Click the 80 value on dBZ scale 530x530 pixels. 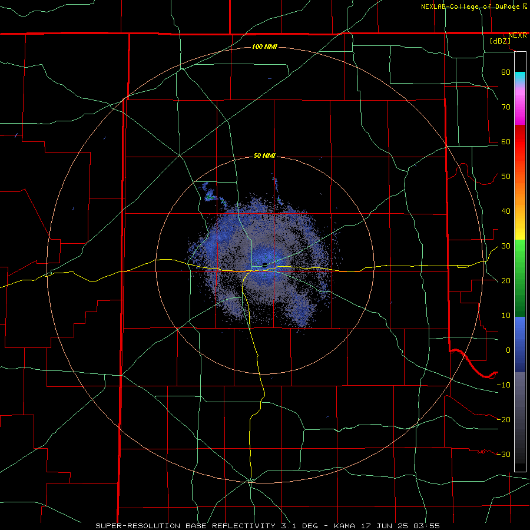click(x=506, y=72)
